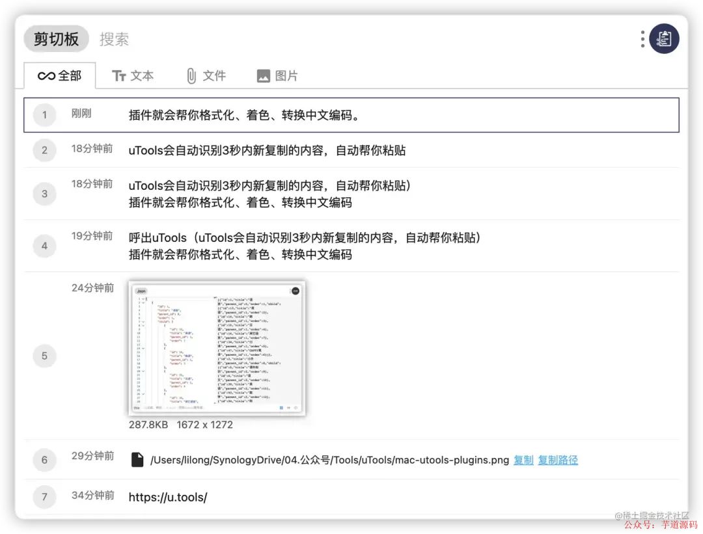Select the JSON screenshot thumbnail

(217, 348)
